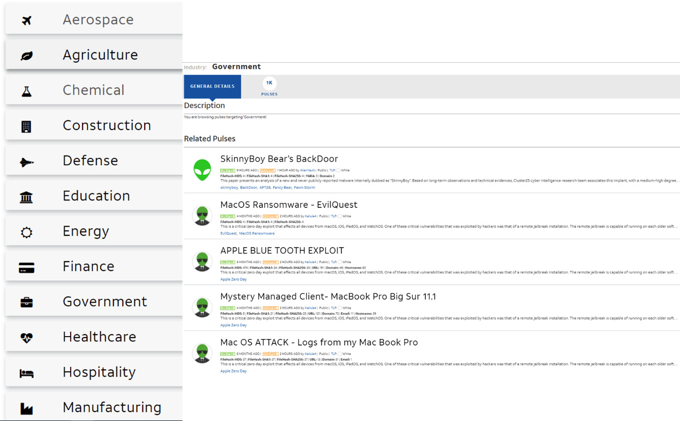The height and width of the screenshot is (421, 680).
Task: Click the columned building icon for Education
Action: click(x=27, y=197)
